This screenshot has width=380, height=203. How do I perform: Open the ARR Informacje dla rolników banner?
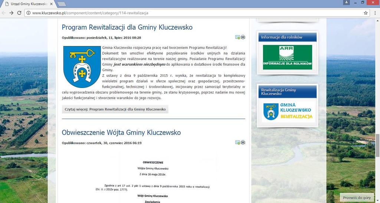(x=288, y=57)
